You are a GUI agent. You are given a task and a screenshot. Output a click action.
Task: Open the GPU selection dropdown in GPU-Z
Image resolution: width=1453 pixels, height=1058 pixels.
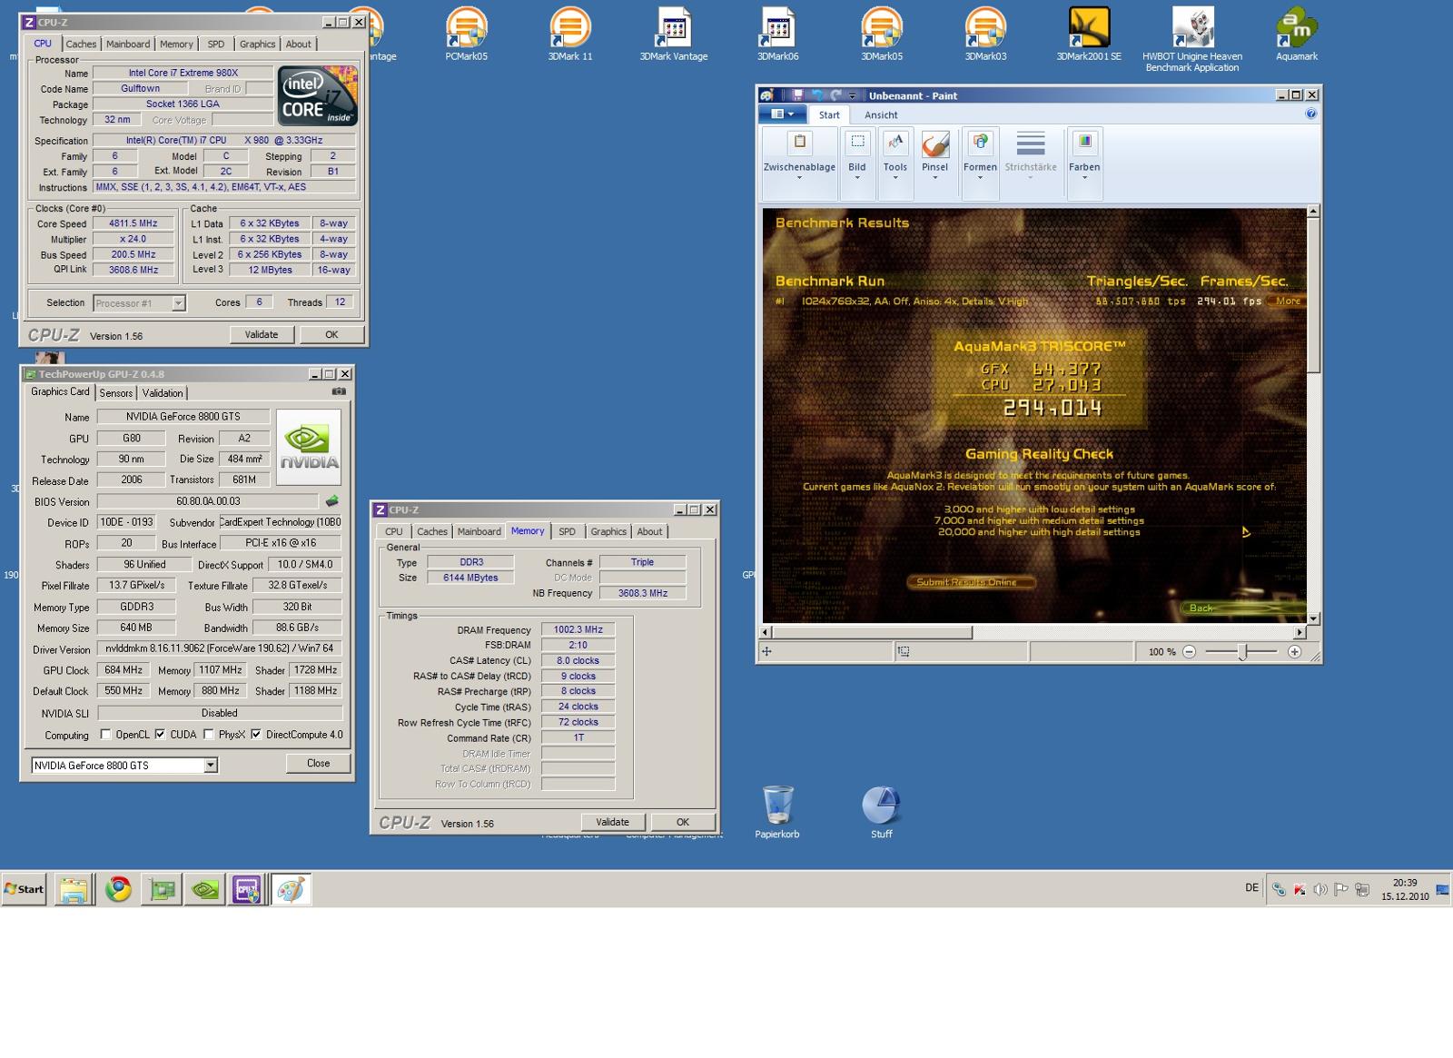click(211, 765)
